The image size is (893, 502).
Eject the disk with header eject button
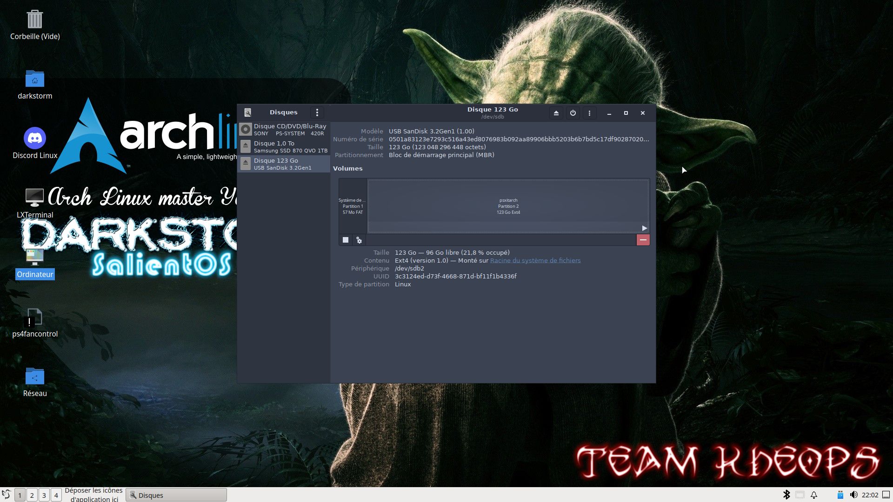pyautogui.click(x=556, y=113)
